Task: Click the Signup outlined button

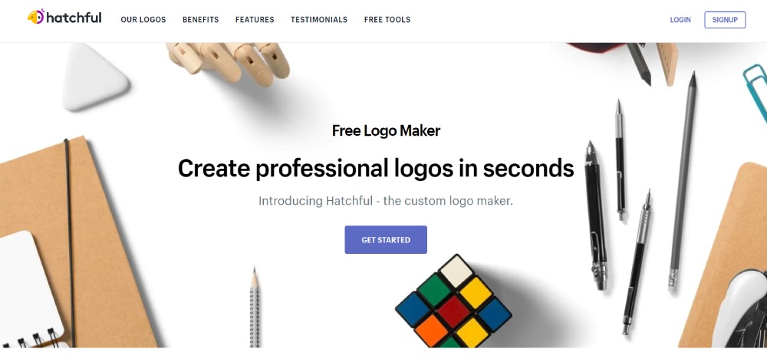Action: click(x=725, y=20)
